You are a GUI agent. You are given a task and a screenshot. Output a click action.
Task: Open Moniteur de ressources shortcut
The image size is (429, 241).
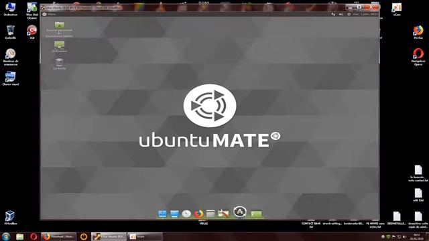pos(11,57)
